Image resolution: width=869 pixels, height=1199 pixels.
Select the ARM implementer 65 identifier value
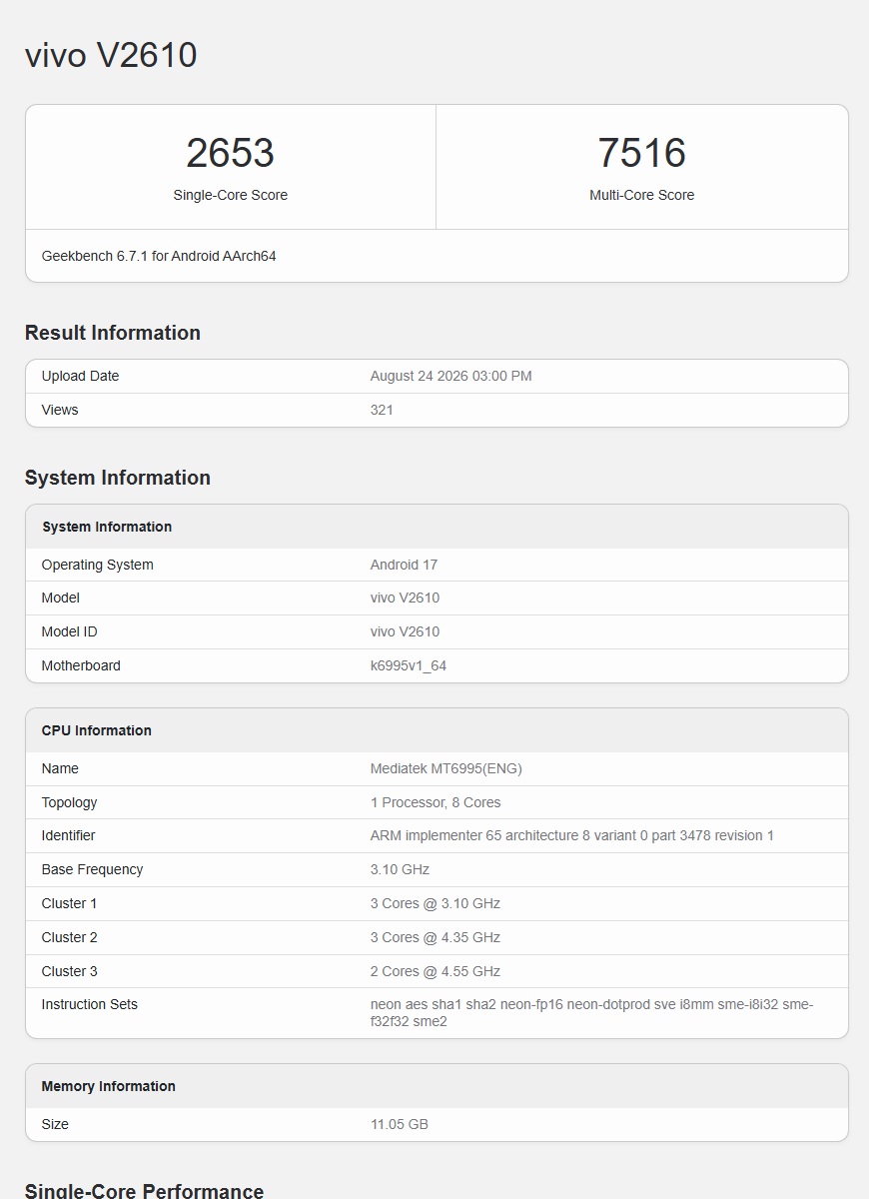(572, 835)
